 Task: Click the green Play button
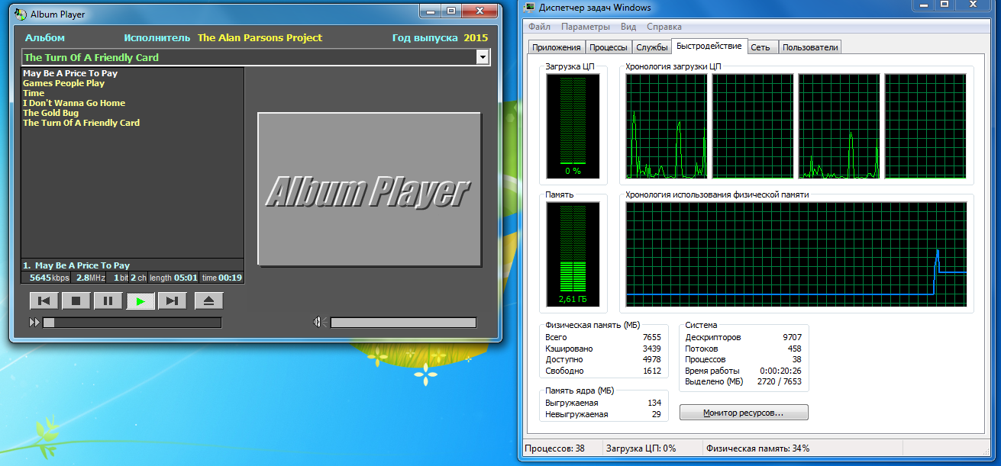(140, 301)
